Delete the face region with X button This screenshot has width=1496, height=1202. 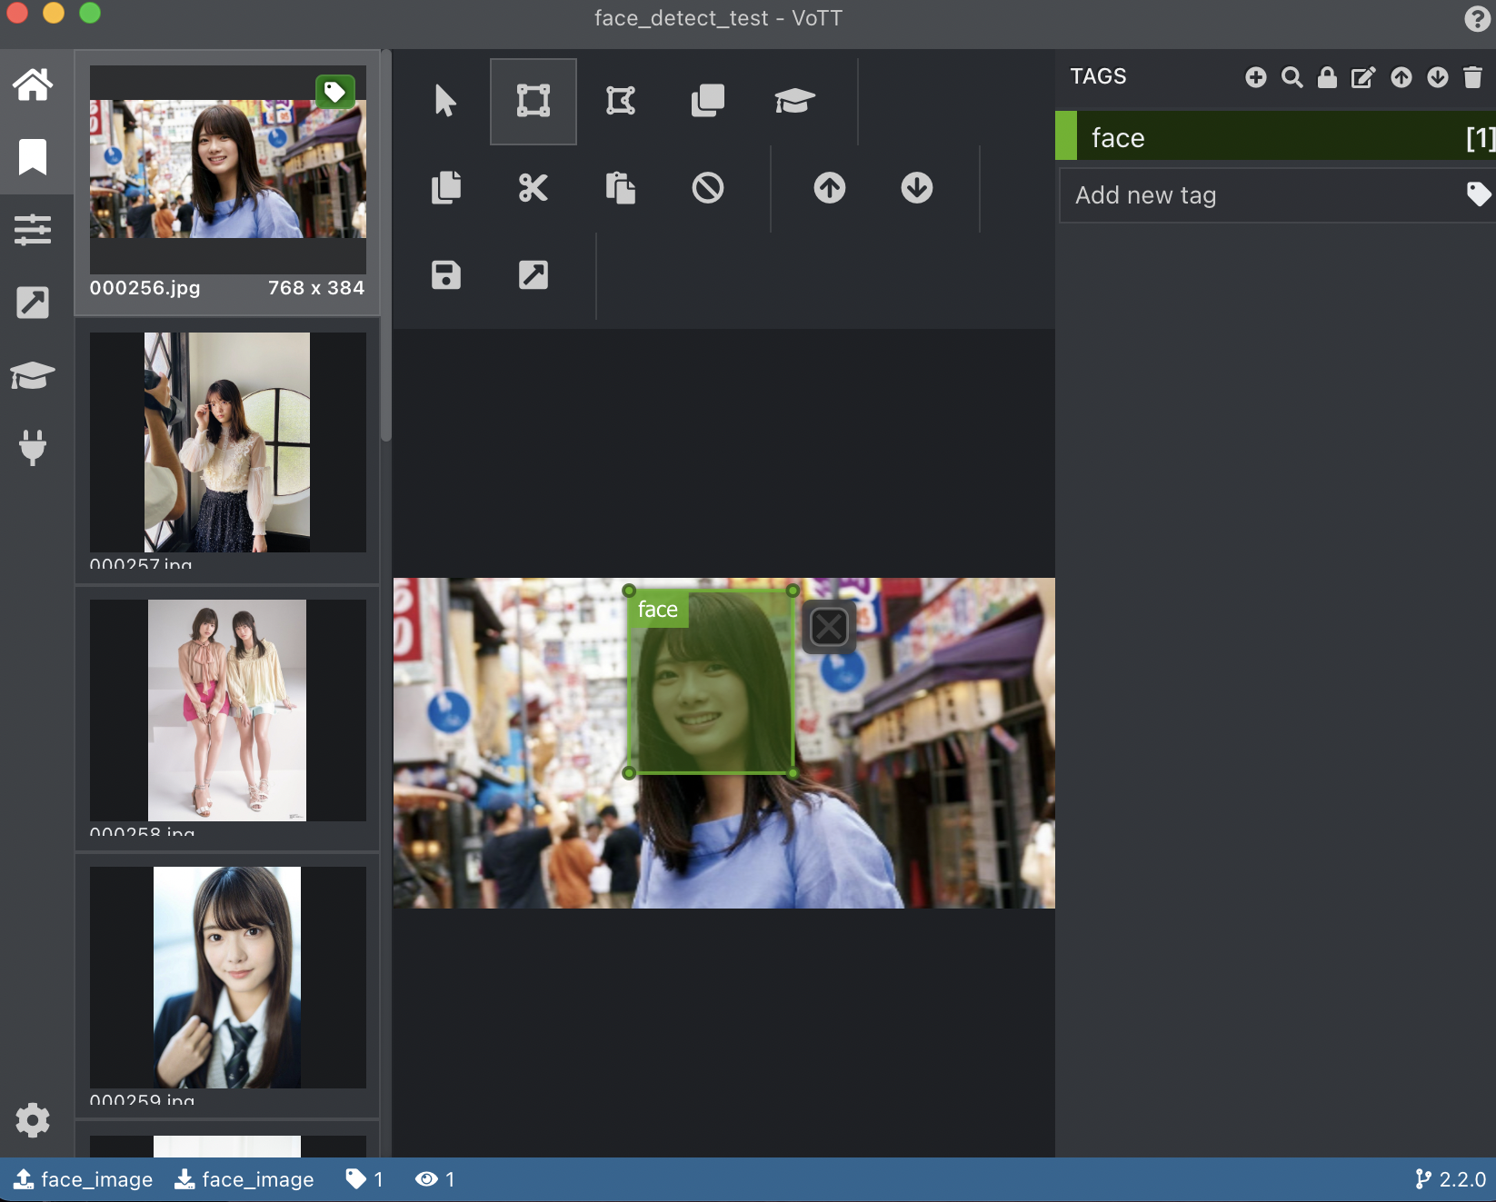click(829, 627)
